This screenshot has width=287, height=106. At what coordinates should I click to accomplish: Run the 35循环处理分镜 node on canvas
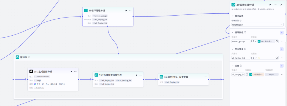[126, 11]
